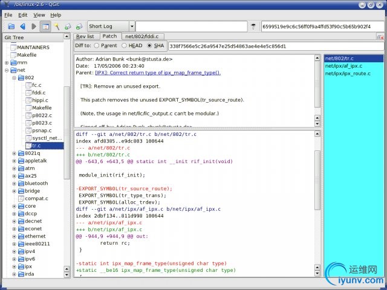Switch to the Rev list tab
Image resolution: width=387 pixels, height=290 pixels.
coord(84,37)
